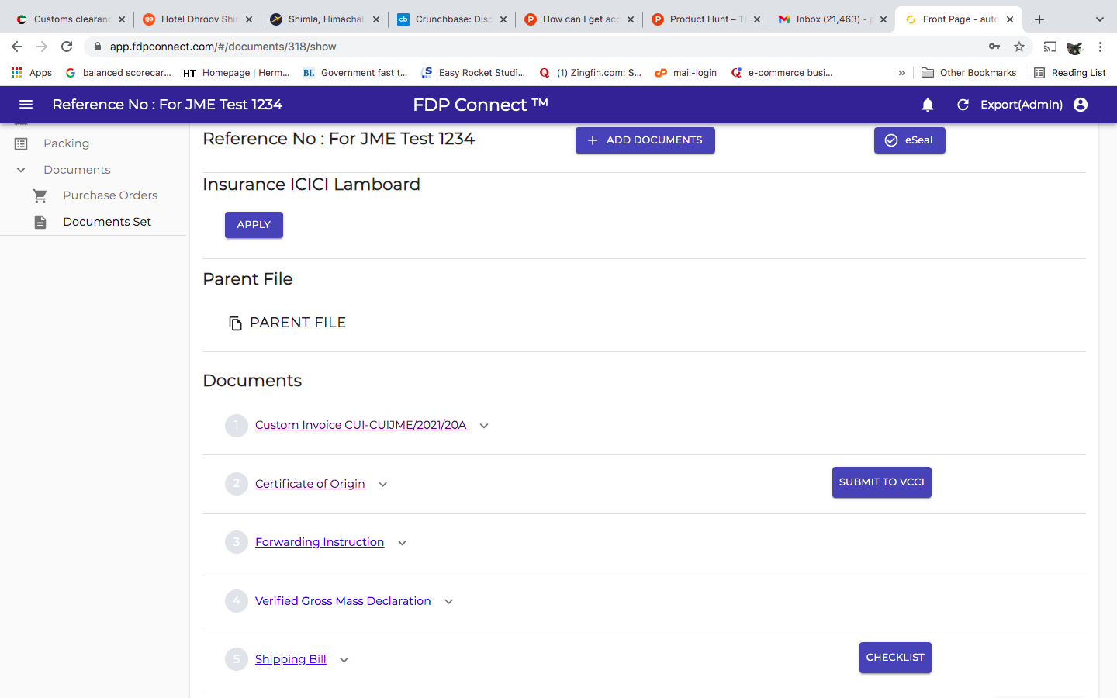Click the Parent File copy icon
The width and height of the screenshot is (1117, 698).
235,323
